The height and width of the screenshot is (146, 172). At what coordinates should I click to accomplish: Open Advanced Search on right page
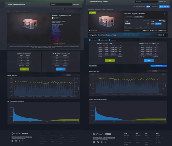(x=163, y=2)
